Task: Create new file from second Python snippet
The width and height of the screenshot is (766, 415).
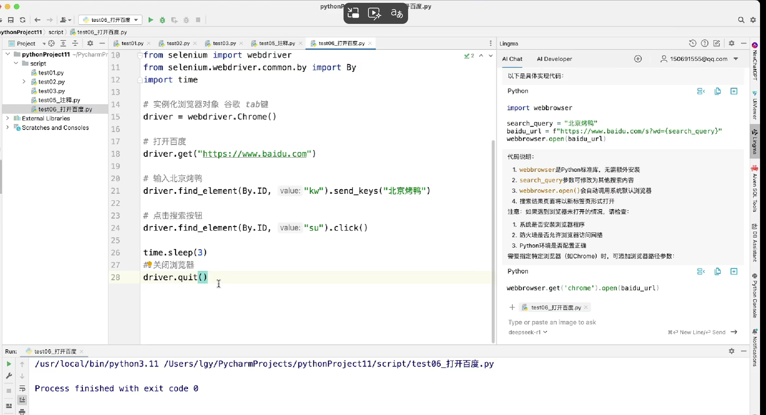Action: (x=734, y=271)
